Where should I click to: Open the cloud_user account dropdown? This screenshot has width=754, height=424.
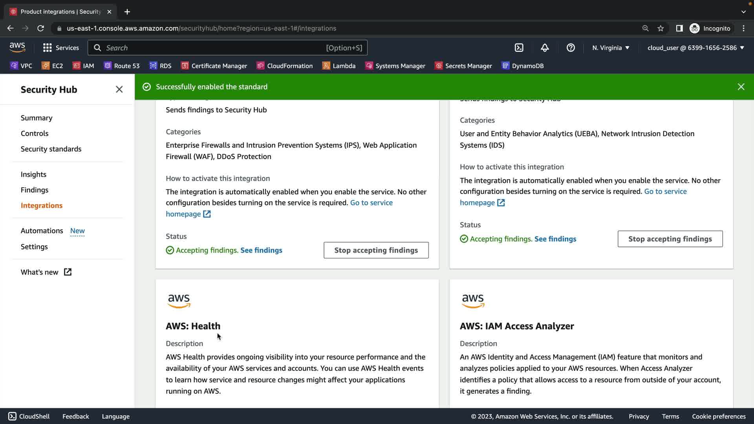(695, 48)
